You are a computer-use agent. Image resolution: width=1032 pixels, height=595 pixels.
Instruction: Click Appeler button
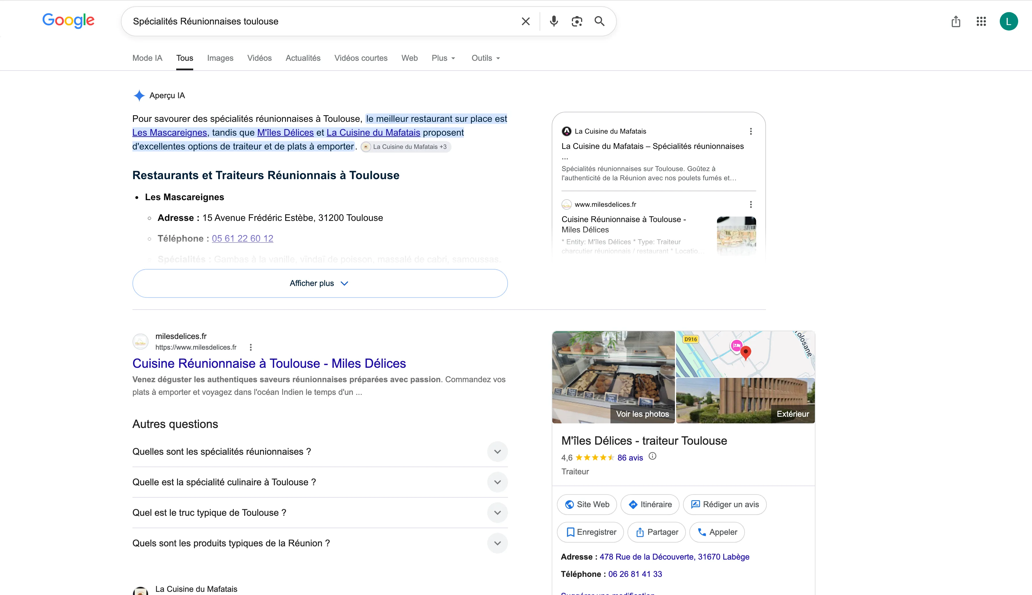(x=717, y=532)
